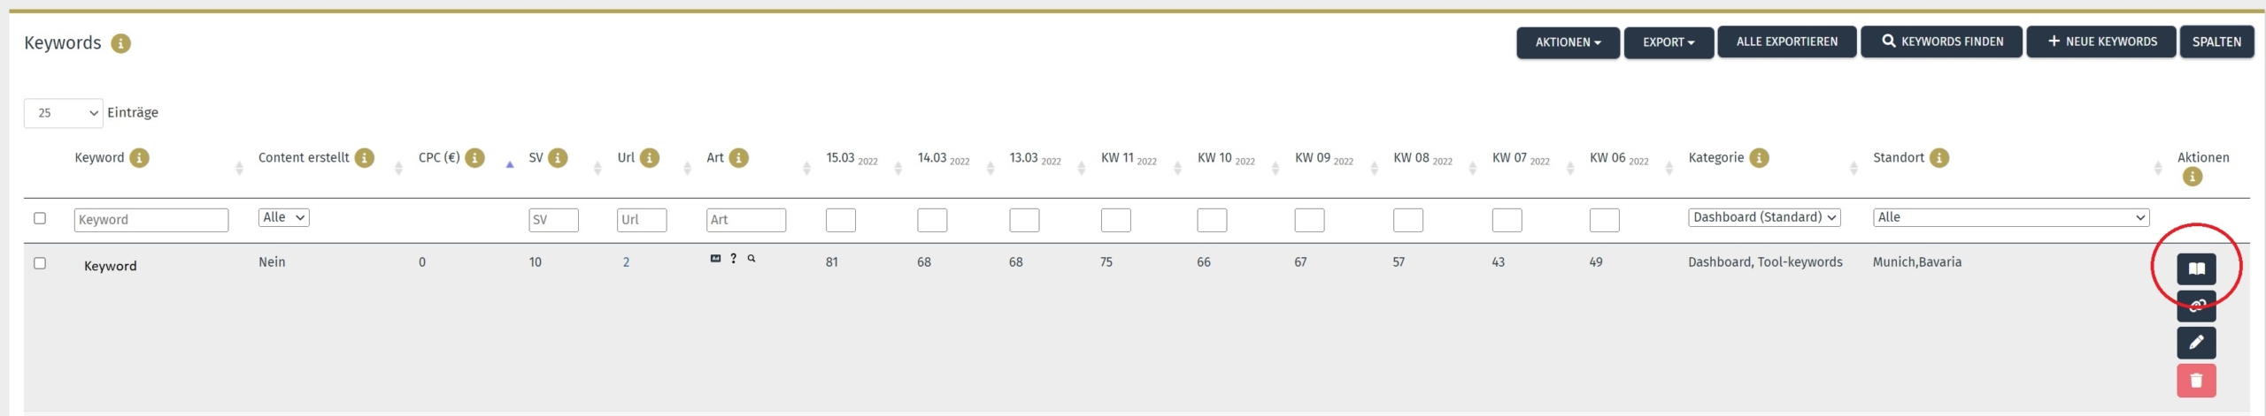Click the link chain action icon

click(2196, 306)
